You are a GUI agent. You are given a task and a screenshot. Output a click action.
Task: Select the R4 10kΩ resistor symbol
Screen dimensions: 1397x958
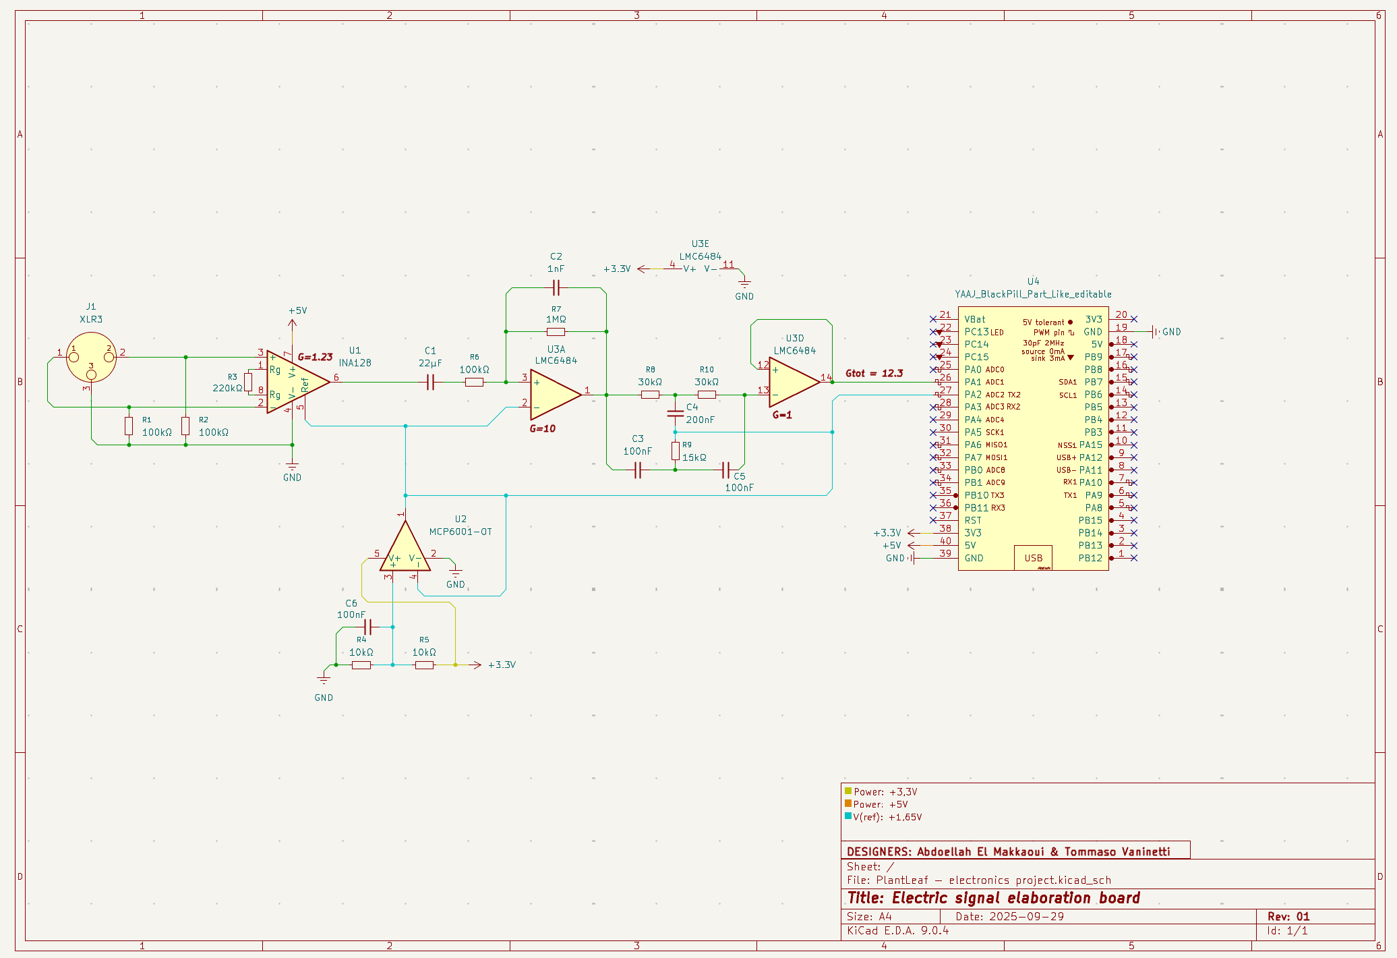[x=361, y=665]
